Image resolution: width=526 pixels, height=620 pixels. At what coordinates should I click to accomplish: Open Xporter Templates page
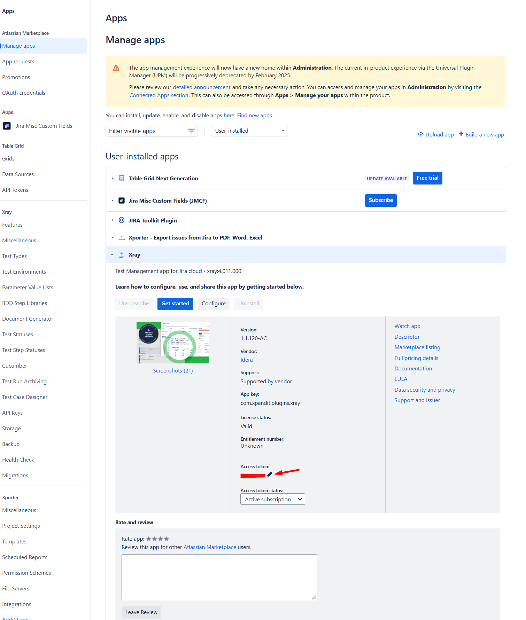point(14,541)
